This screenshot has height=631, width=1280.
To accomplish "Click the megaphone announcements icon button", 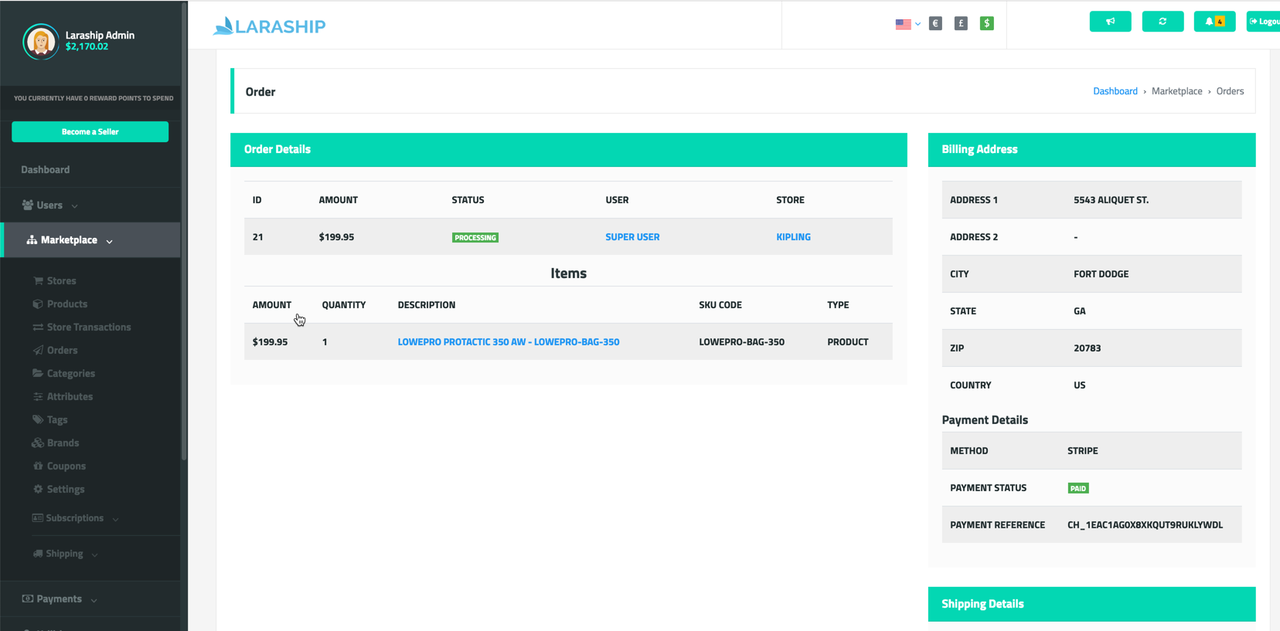I will click(1110, 22).
